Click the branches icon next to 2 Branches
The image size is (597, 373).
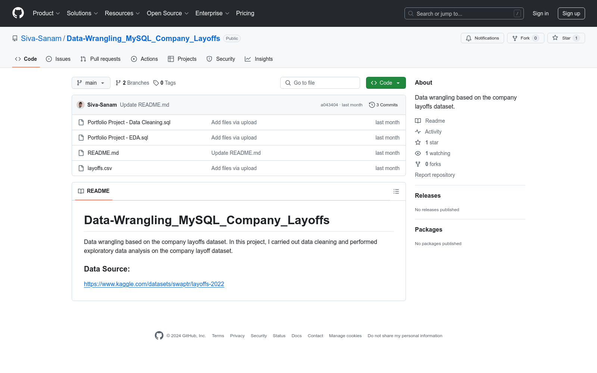[x=118, y=83]
